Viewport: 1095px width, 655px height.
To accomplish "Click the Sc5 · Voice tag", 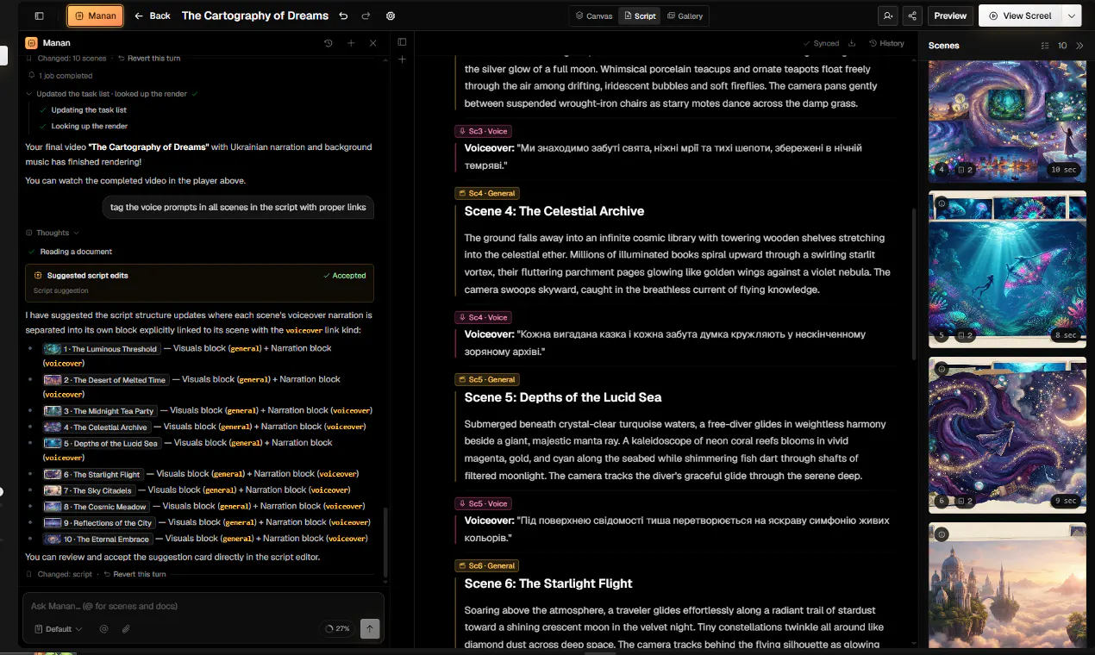I will (x=483, y=503).
